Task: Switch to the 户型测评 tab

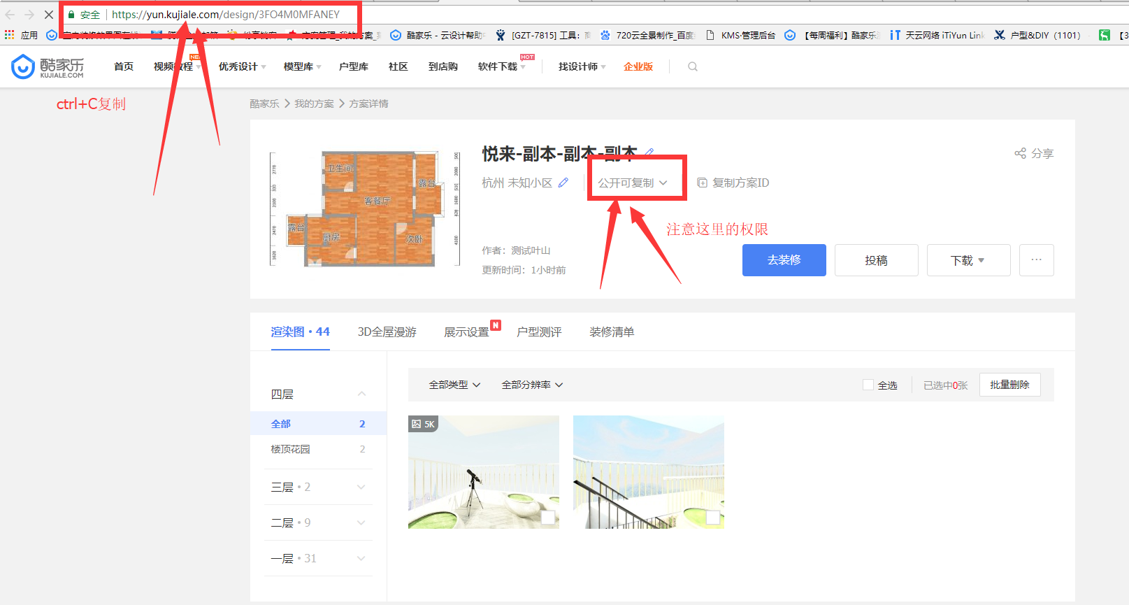Action: pos(539,332)
